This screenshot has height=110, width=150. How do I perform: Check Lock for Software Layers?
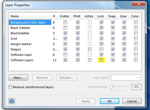[101, 60]
